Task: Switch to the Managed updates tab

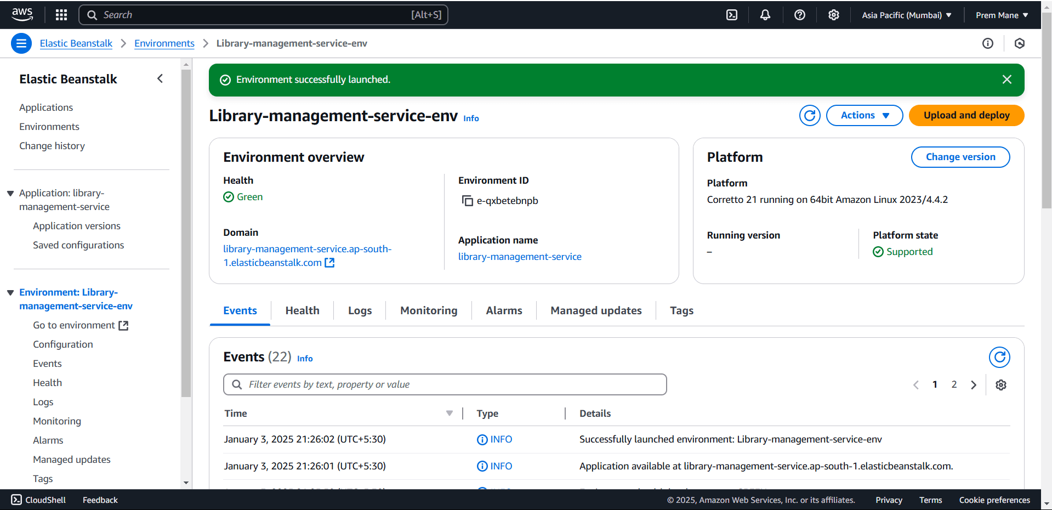Action: pos(596,310)
